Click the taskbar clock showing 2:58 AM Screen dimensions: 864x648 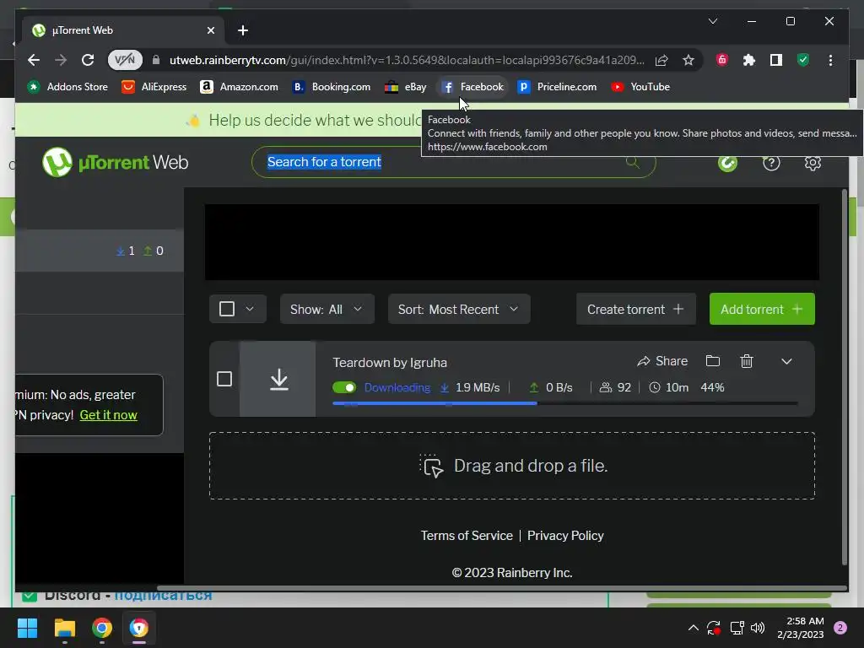coord(800,628)
